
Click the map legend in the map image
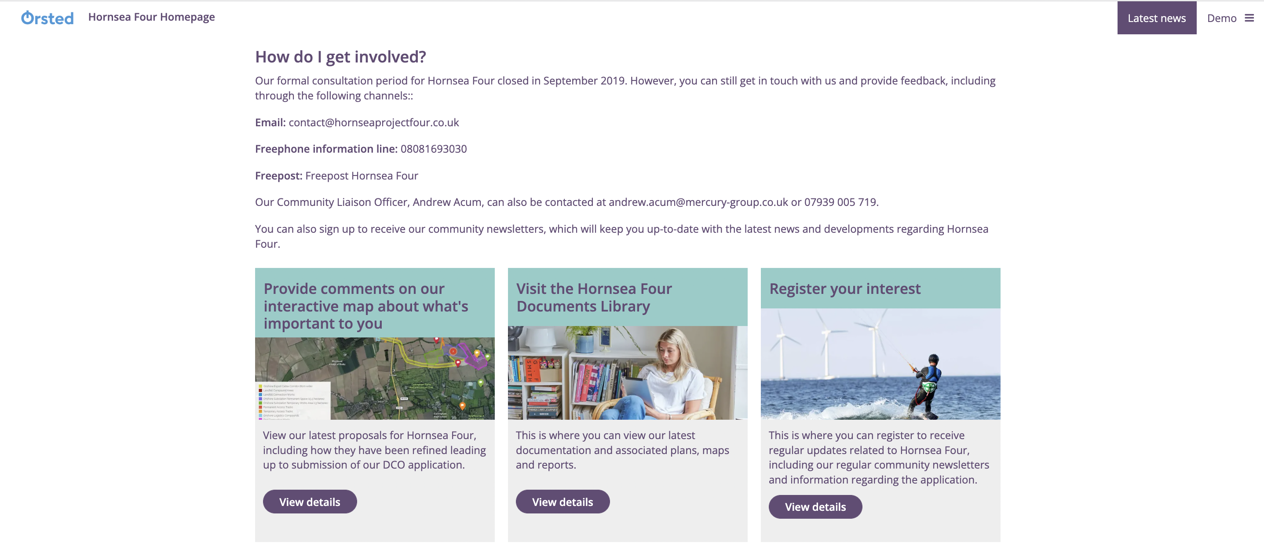[293, 401]
